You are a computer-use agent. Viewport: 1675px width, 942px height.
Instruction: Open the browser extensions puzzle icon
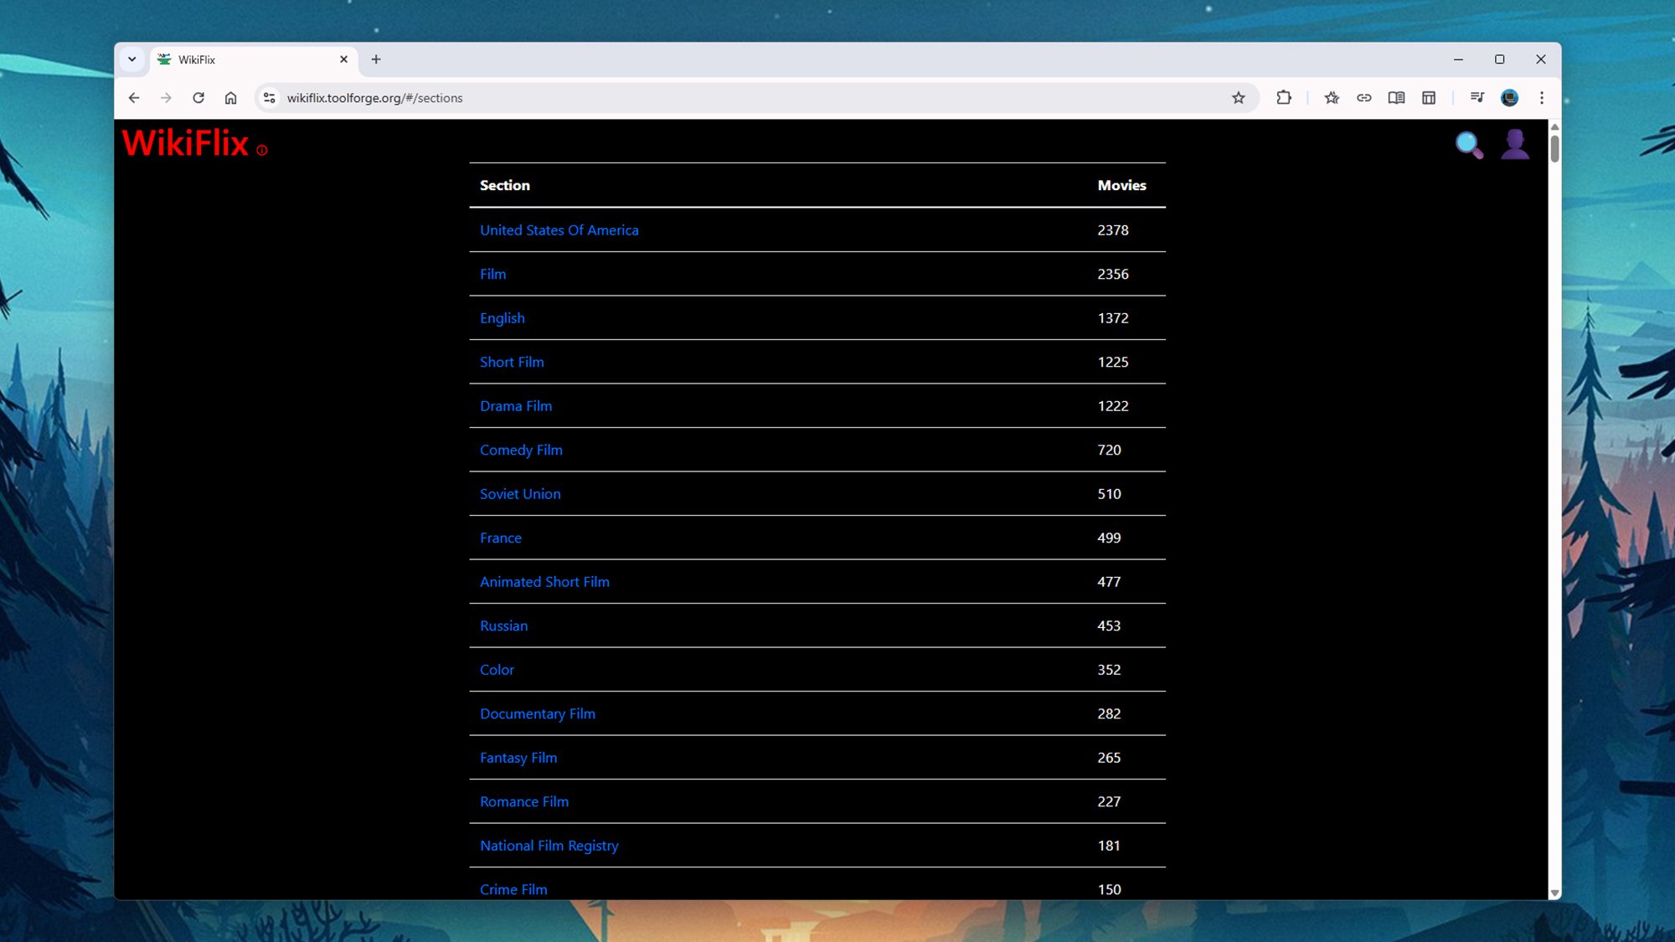tap(1283, 97)
